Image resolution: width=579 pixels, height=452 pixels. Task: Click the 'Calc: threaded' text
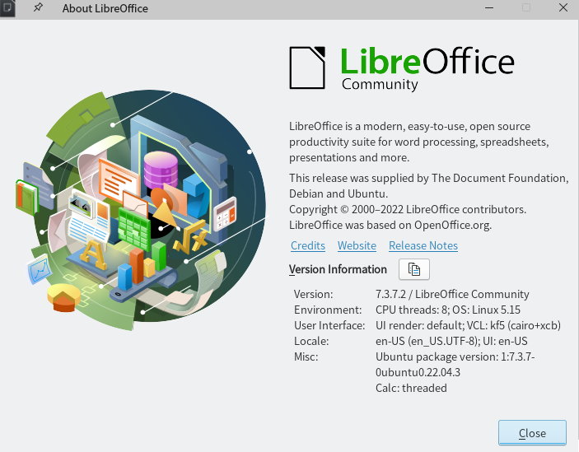[x=411, y=388]
